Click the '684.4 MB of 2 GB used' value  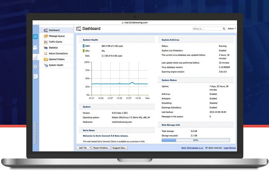coord(112,46)
